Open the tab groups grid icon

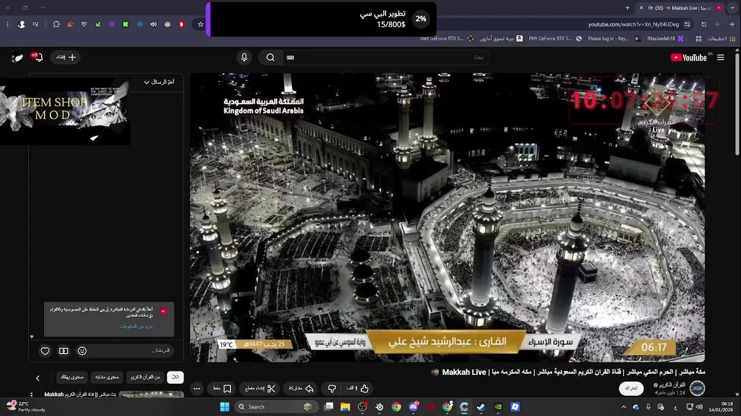click(699, 39)
